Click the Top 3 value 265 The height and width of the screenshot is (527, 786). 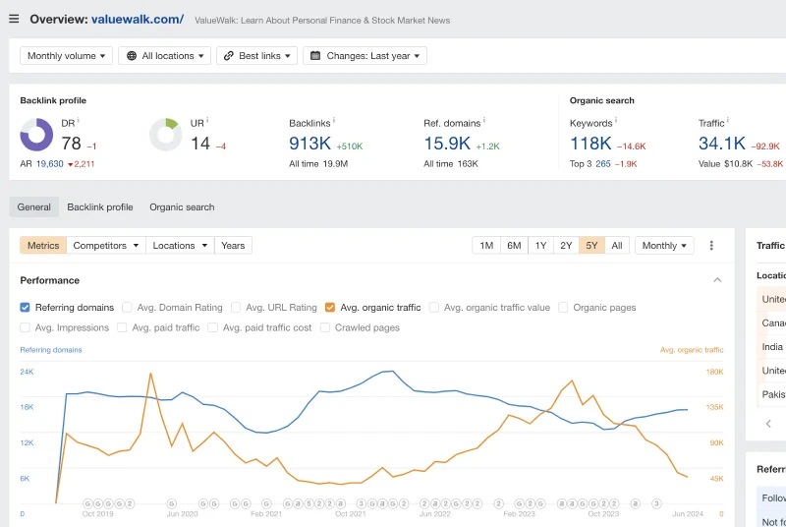pyautogui.click(x=603, y=164)
